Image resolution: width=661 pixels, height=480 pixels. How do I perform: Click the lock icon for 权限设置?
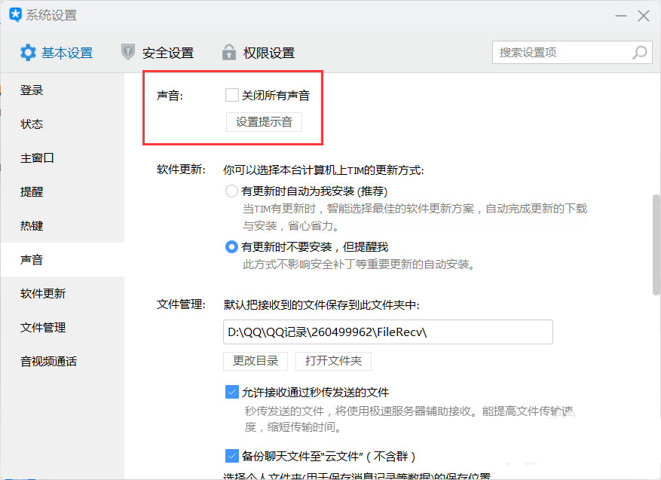click(x=229, y=53)
